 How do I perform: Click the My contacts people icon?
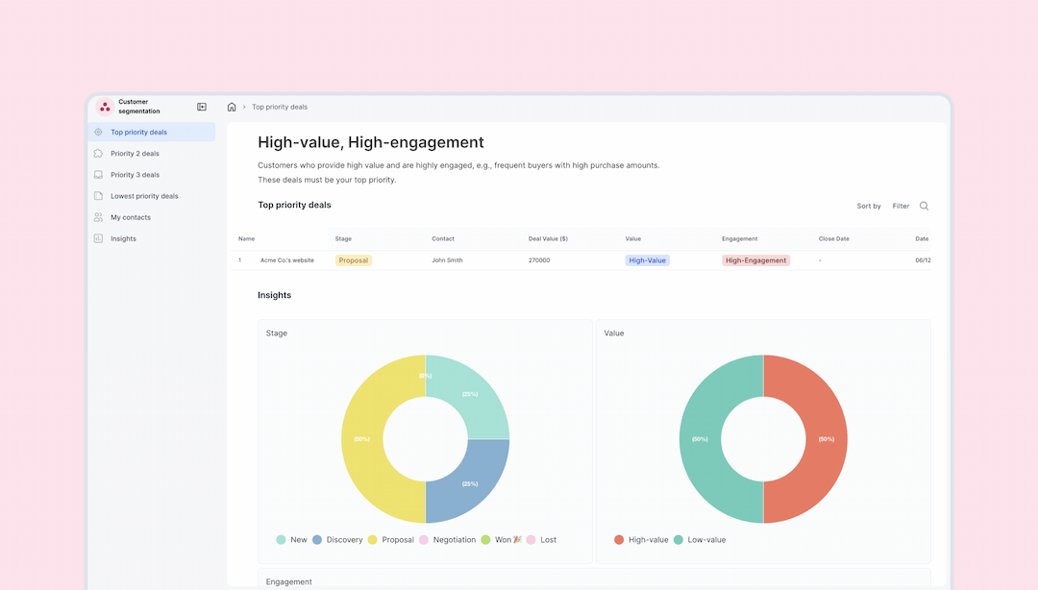tap(98, 217)
